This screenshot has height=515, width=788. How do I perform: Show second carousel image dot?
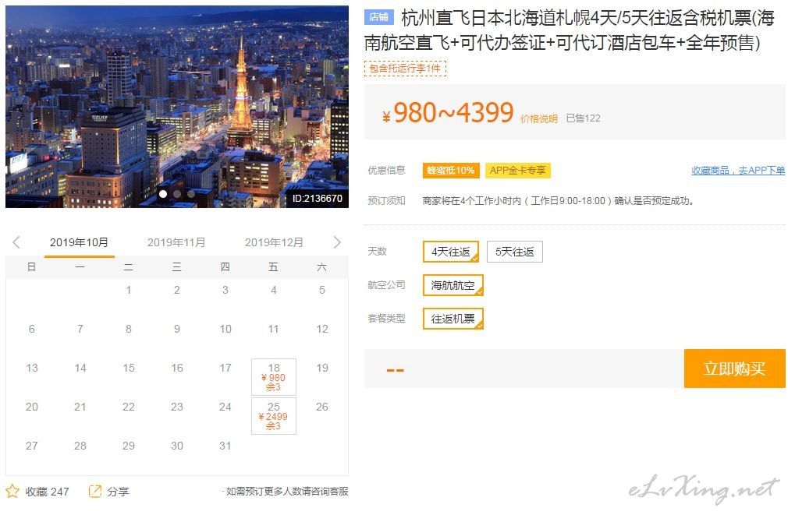tap(177, 194)
